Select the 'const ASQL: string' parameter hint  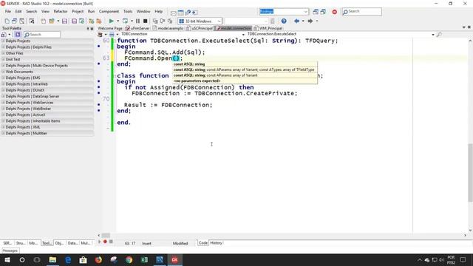pos(189,64)
